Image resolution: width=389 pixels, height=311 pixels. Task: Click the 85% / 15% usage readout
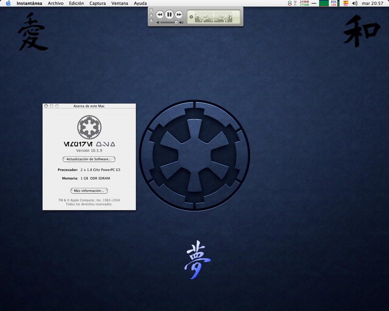coord(334,3)
